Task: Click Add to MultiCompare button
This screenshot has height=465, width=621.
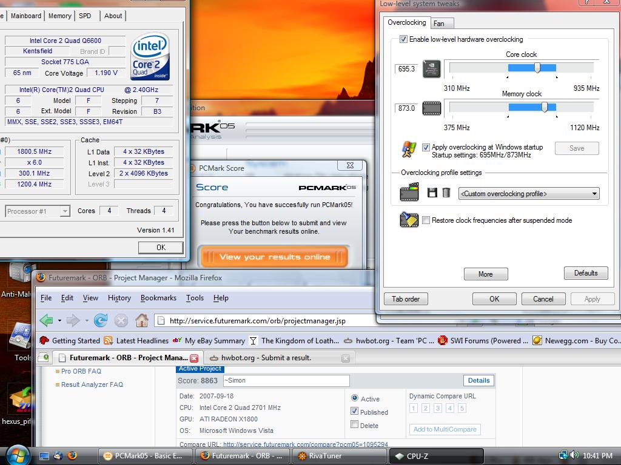Action: click(445, 429)
